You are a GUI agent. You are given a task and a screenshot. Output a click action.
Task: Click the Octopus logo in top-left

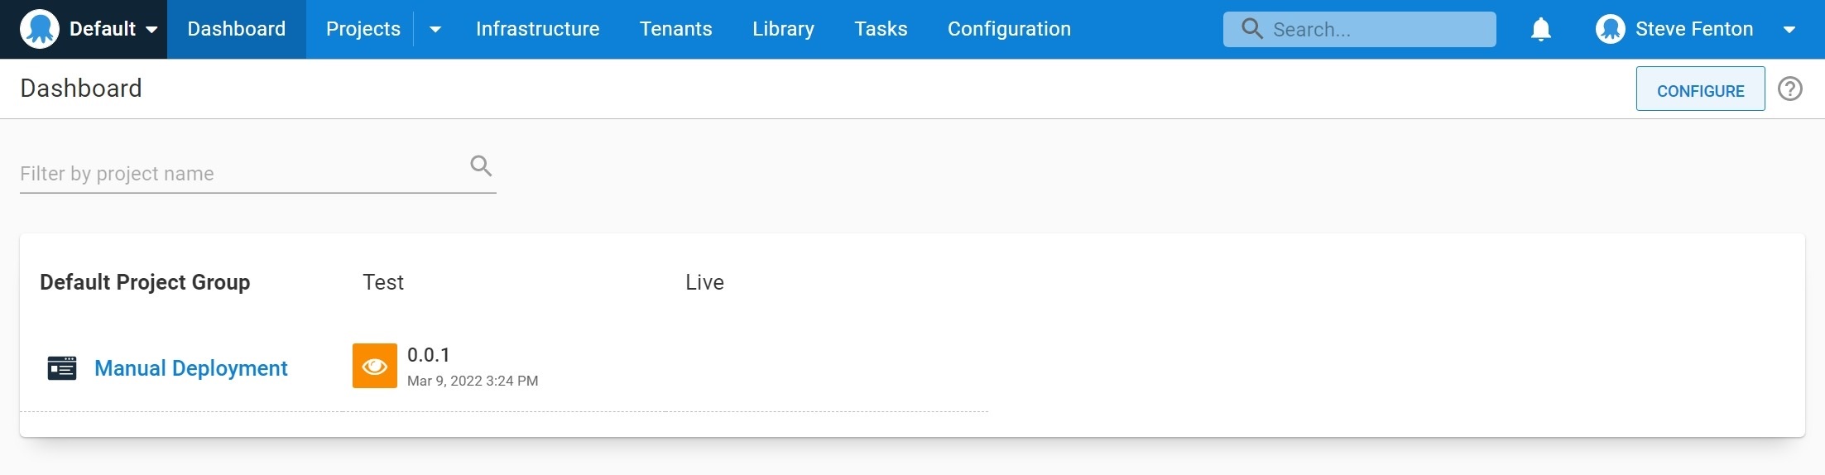pyautogui.click(x=39, y=29)
